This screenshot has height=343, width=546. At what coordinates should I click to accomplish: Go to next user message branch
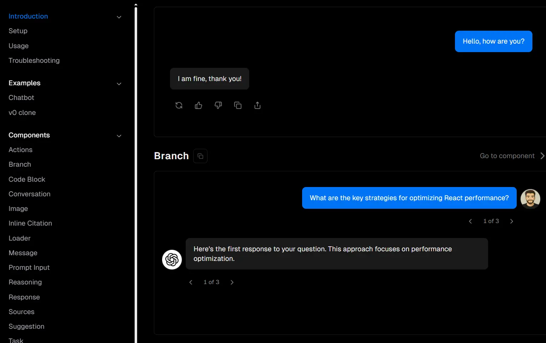512,221
